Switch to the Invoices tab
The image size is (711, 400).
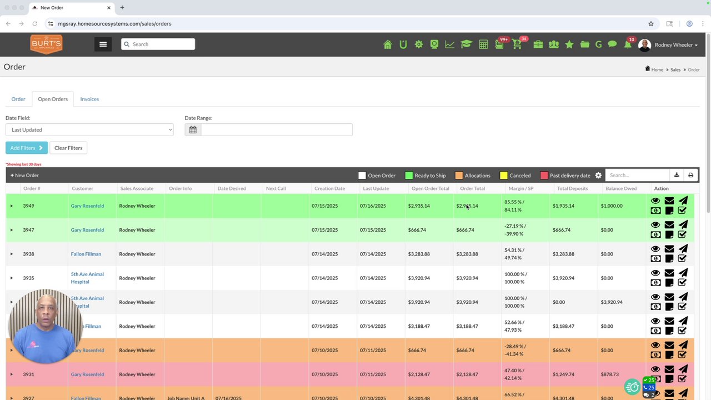(x=89, y=99)
